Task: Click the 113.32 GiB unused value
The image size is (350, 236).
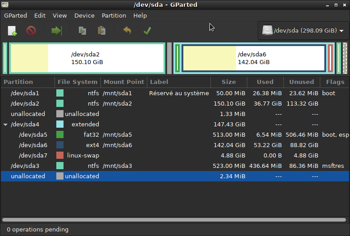Action: [x=302, y=104]
